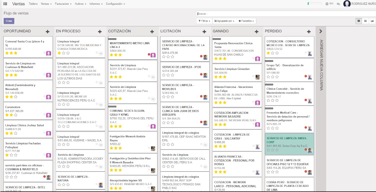The height and width of the screenshot is (192, 376).
Task: Click avatar on Abbott (Farmindustria y Neosalud) card
Action: pos(49,97)
